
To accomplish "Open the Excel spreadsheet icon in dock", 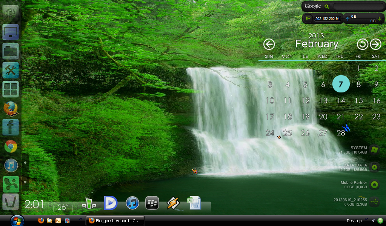I will point(194,203).
